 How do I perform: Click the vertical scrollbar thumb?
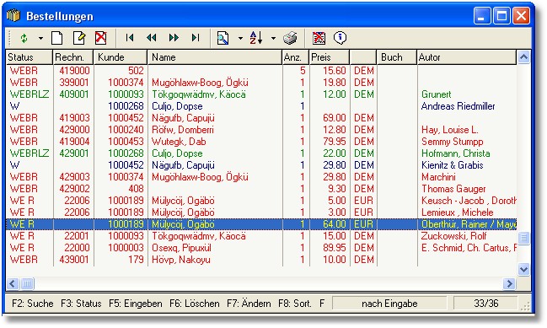[x=523, y=238]
